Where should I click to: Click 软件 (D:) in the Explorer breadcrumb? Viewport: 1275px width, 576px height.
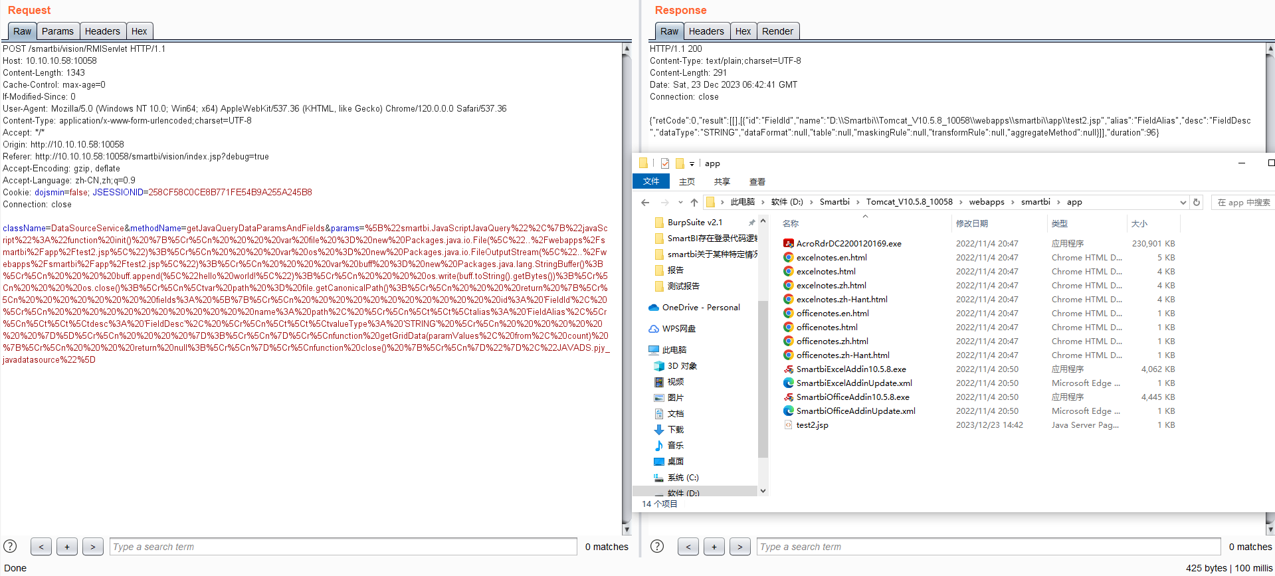pyautogui.click(x=787, y=202)
